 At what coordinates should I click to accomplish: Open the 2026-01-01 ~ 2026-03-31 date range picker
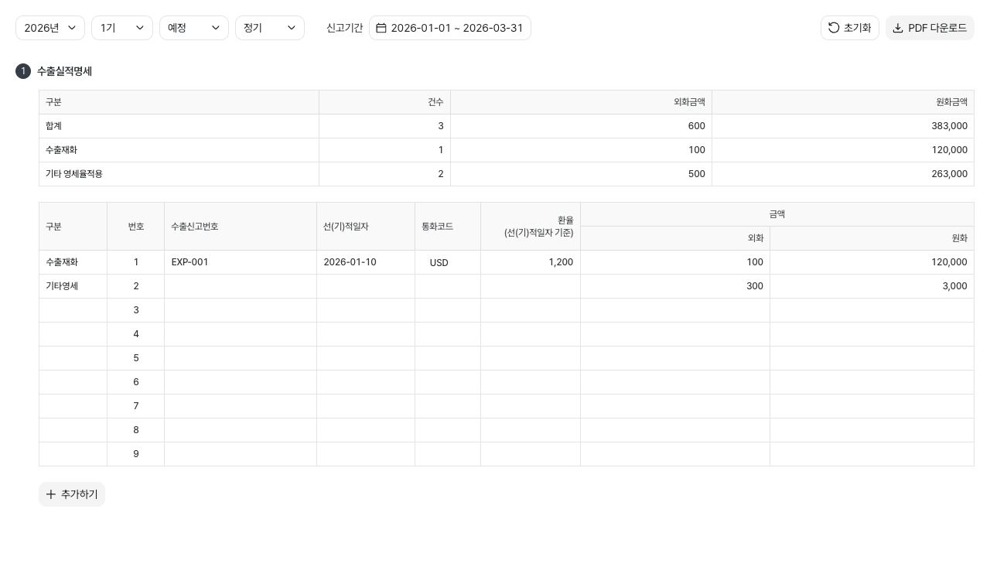(450, 28)
